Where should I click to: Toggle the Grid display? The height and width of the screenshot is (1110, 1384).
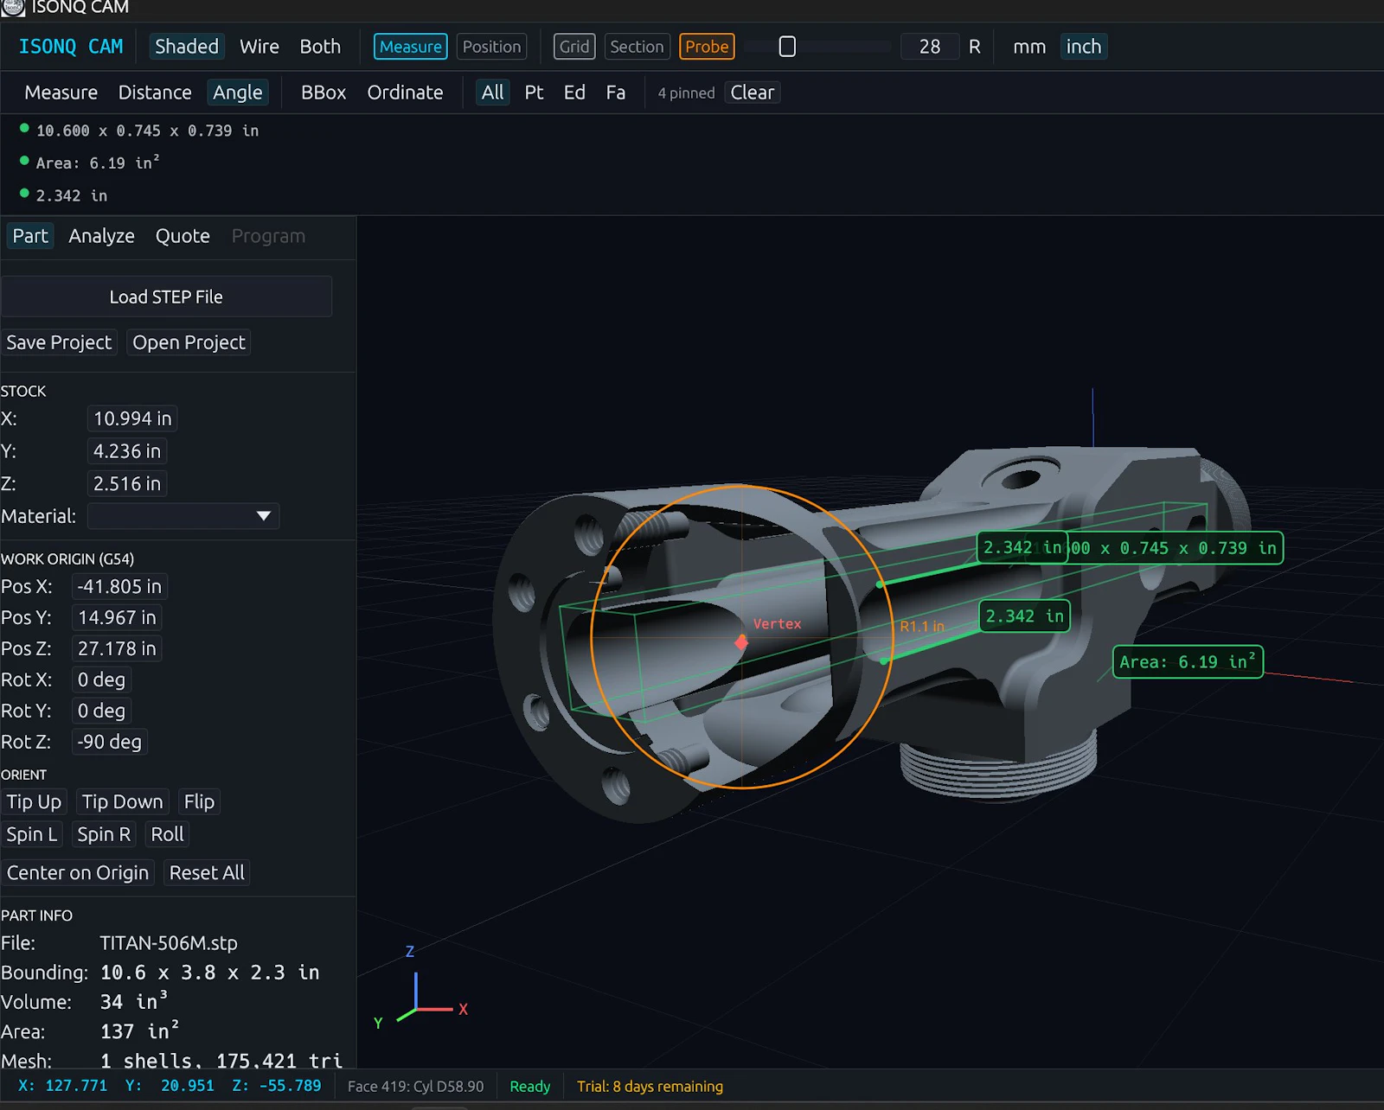coord(574,47)
